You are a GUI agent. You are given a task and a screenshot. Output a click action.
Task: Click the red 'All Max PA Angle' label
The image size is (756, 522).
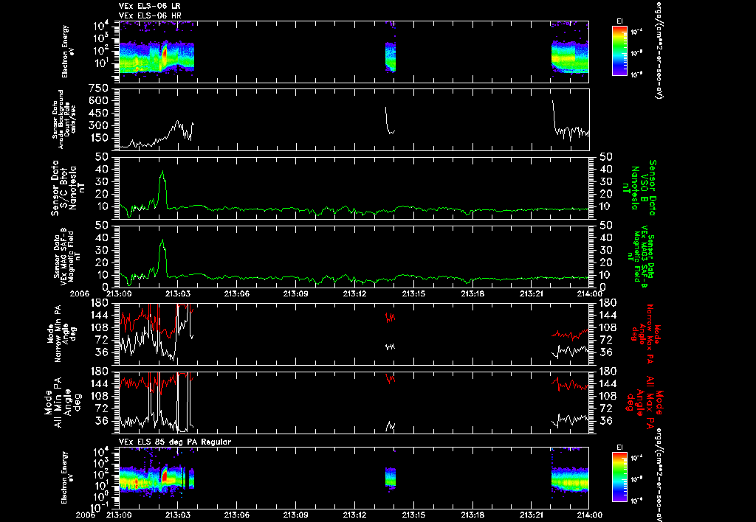pos(645,402)
